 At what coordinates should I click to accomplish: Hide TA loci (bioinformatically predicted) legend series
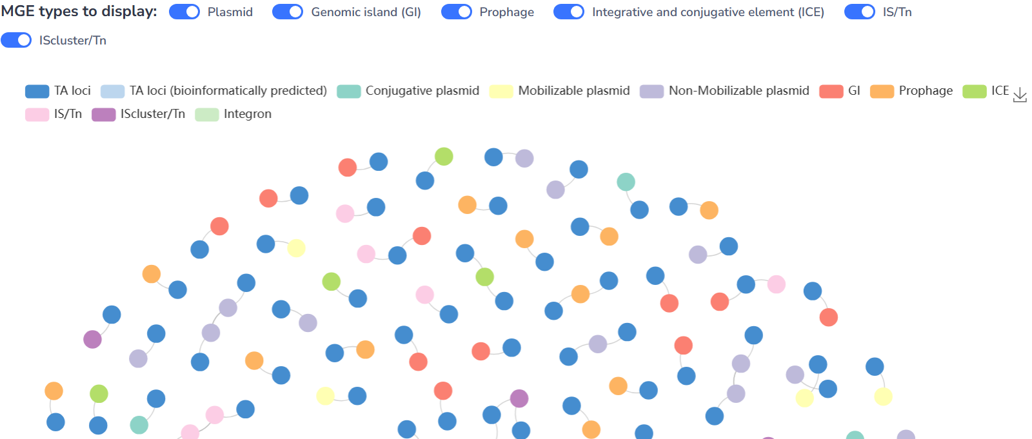[x=112, y=92]
